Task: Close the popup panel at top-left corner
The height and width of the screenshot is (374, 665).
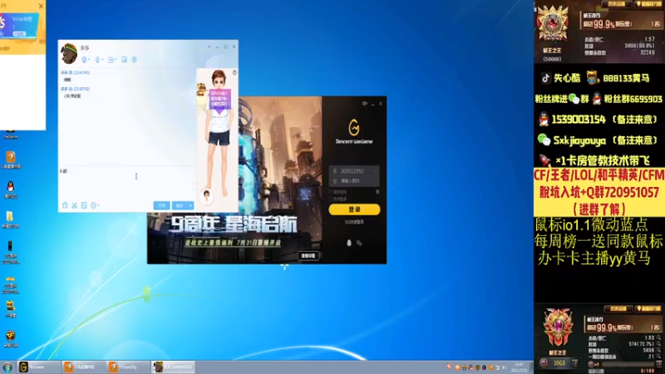Action: pos(41,6)
